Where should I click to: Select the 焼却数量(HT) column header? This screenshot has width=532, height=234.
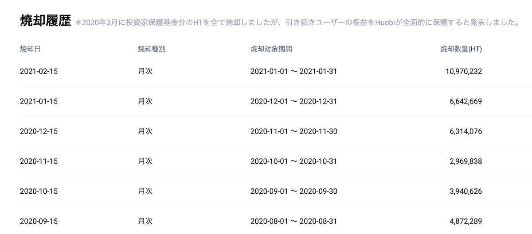click(461, 49)
